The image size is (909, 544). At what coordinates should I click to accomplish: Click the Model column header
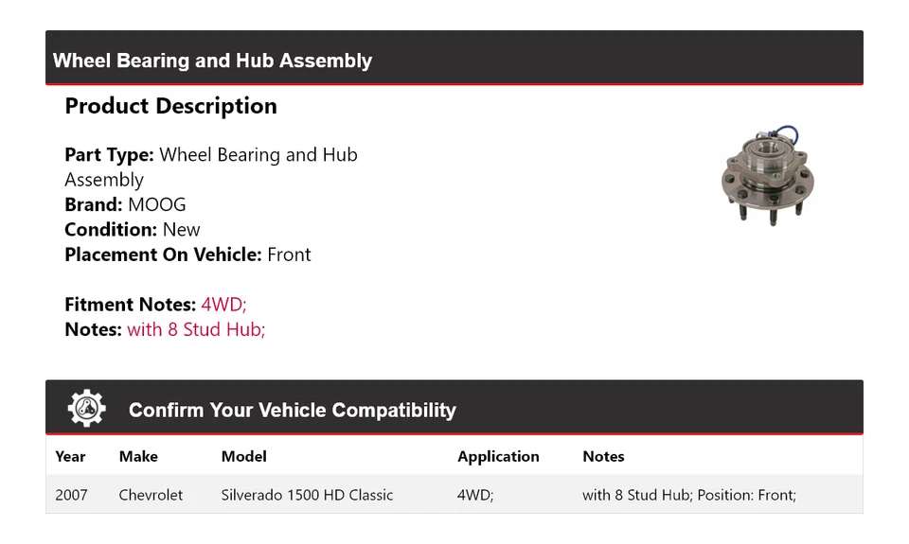[243, 456]
